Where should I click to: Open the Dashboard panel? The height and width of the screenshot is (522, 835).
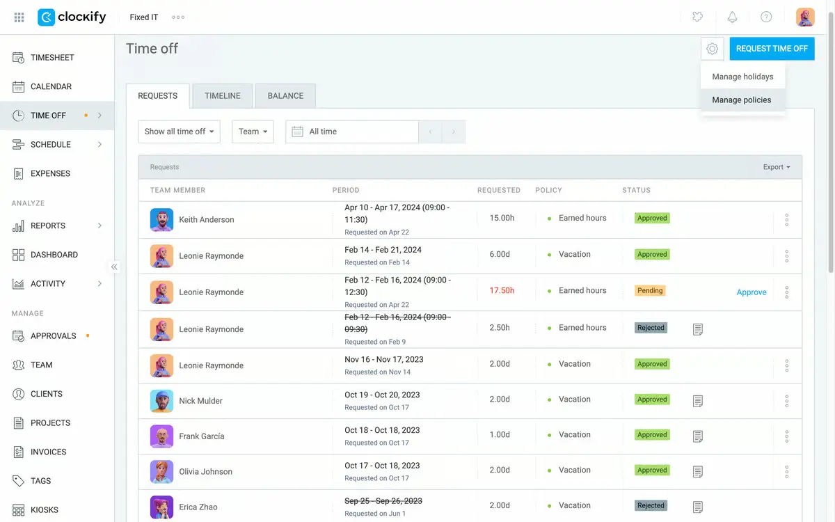click(x=55, y=254)
